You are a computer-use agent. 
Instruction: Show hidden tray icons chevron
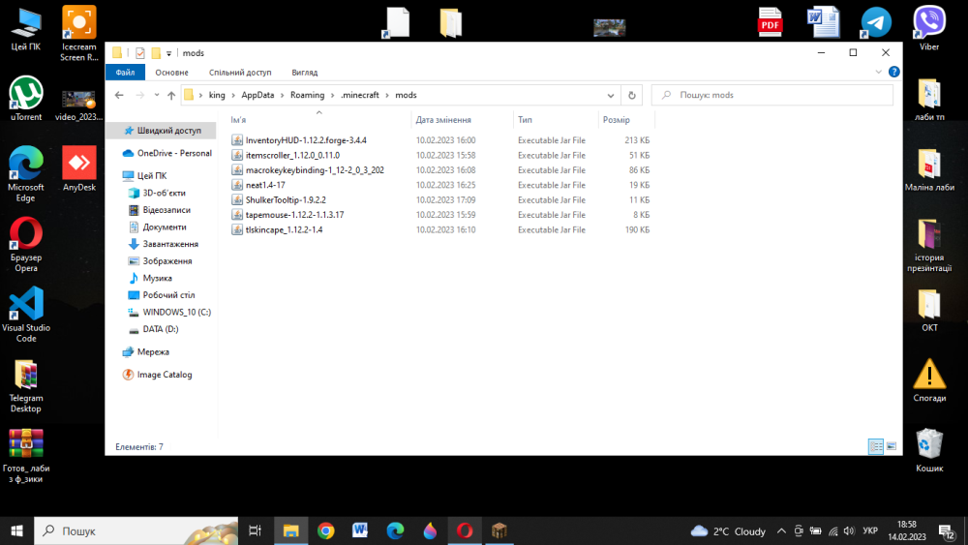tap(781, 530)
